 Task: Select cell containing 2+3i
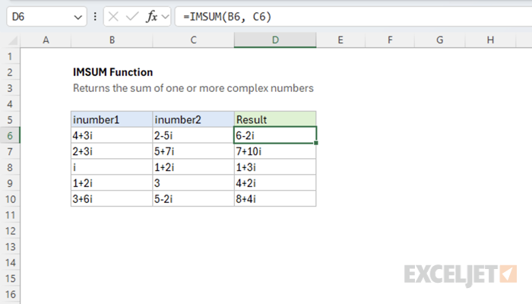click(112, 151)
